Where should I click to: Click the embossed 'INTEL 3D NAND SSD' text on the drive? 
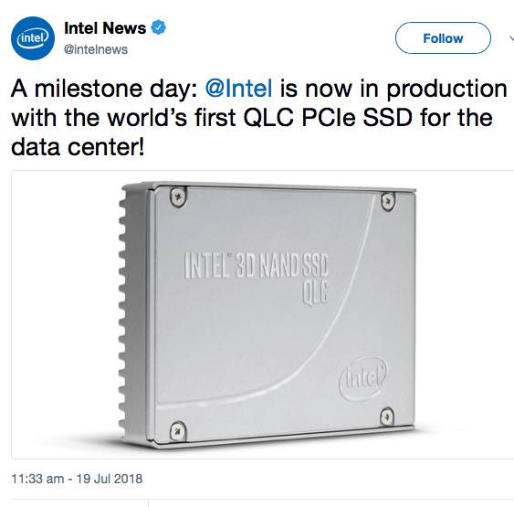(256, 265)
